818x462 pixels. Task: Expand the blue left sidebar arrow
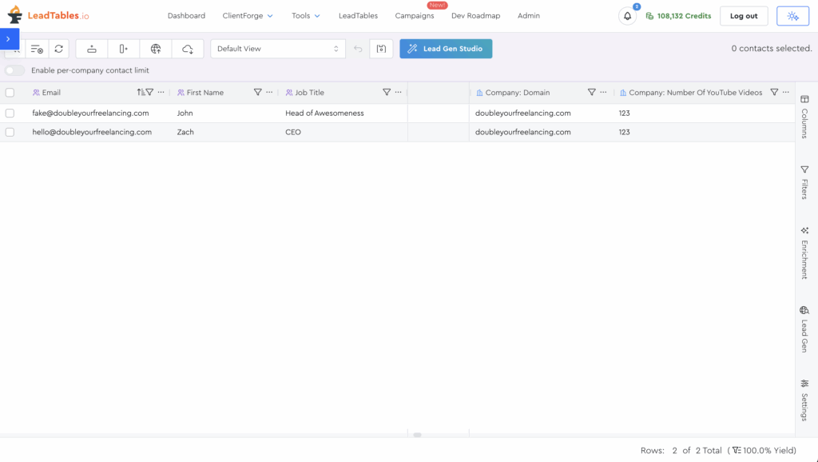[8, 38]
